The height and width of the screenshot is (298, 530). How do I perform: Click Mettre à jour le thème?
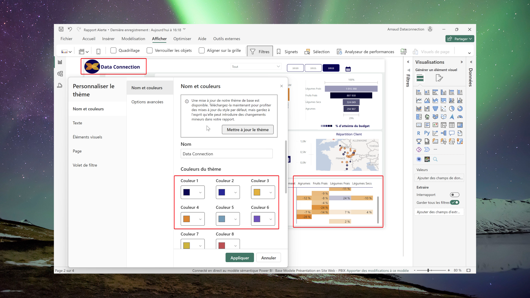(x=248, y=130)
